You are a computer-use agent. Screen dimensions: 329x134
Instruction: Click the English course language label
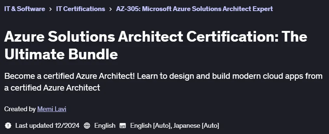[105, 126]
